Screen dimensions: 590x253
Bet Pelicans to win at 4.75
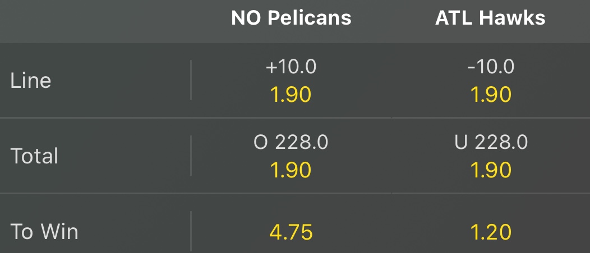(x=291, y=232)
